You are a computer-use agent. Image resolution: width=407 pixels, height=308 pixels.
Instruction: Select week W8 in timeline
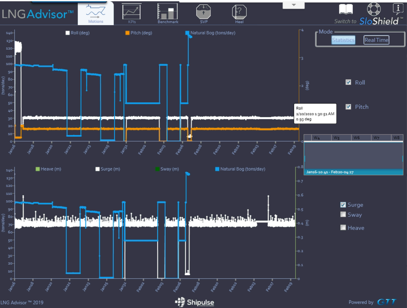tap(396, 138)
